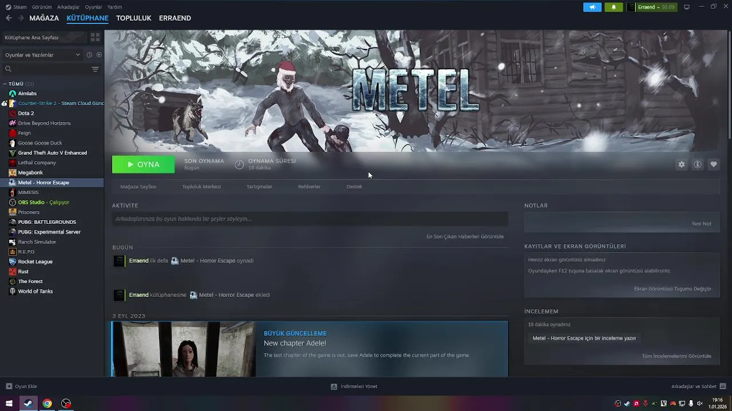
Task: Open the Topluluk Merkezi tab
Action: pos(201,187)
